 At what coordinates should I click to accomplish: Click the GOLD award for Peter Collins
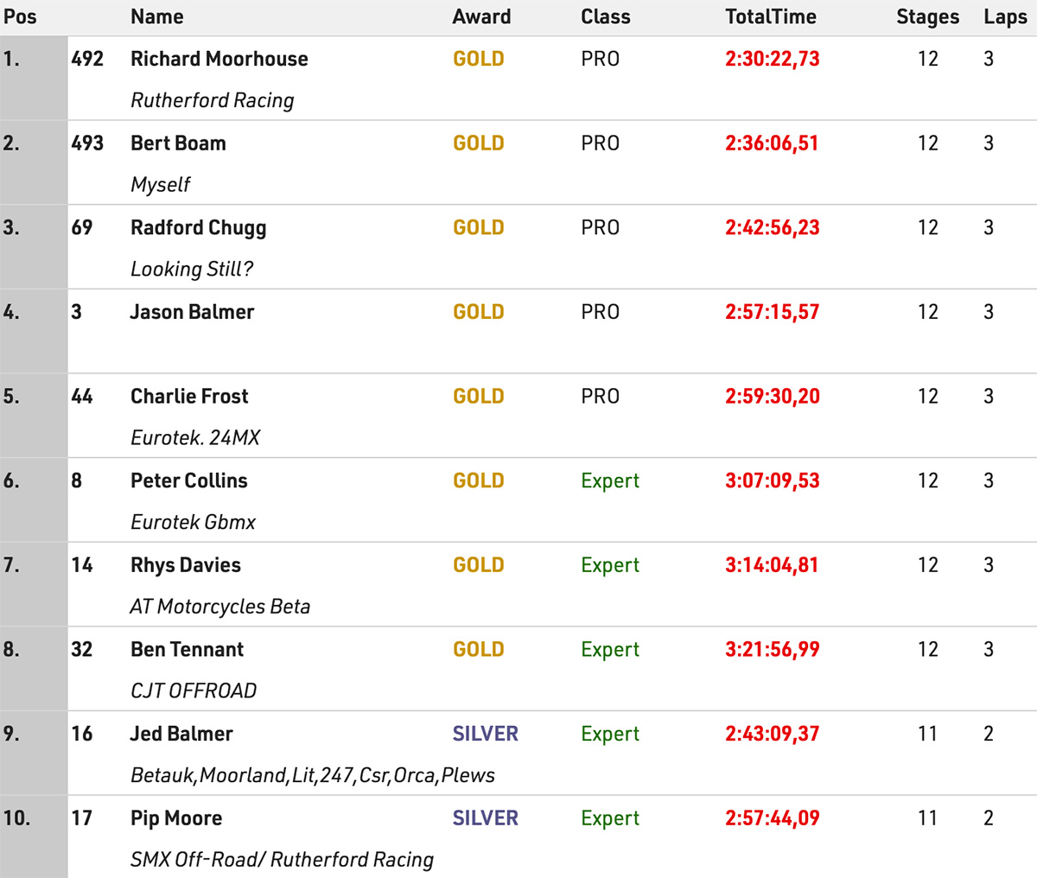point(478,480)
